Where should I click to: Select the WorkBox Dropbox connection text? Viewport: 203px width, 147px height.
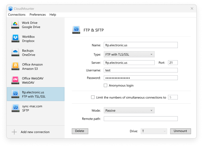click(28, 38)
